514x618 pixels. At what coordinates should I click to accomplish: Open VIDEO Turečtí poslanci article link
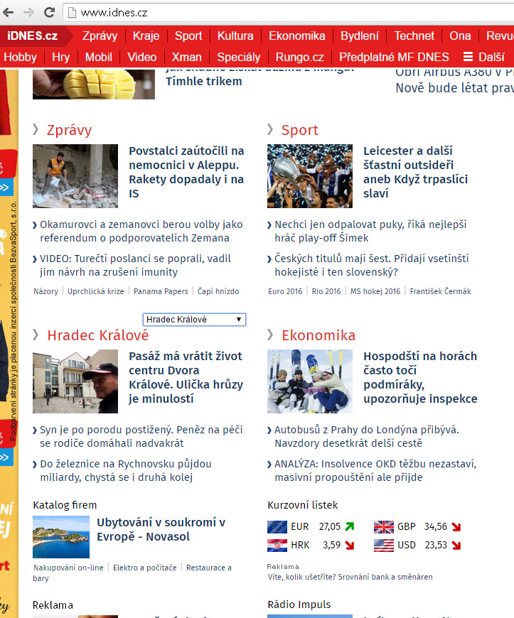[135, 265]
